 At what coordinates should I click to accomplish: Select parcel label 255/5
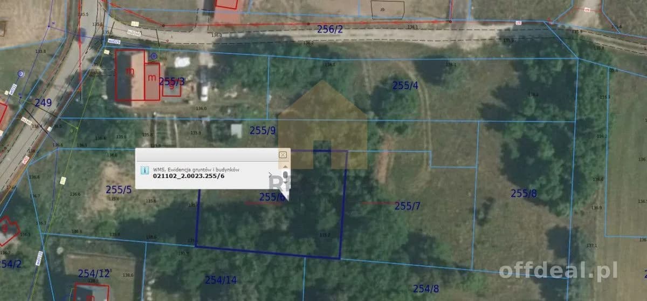(119, 189)
